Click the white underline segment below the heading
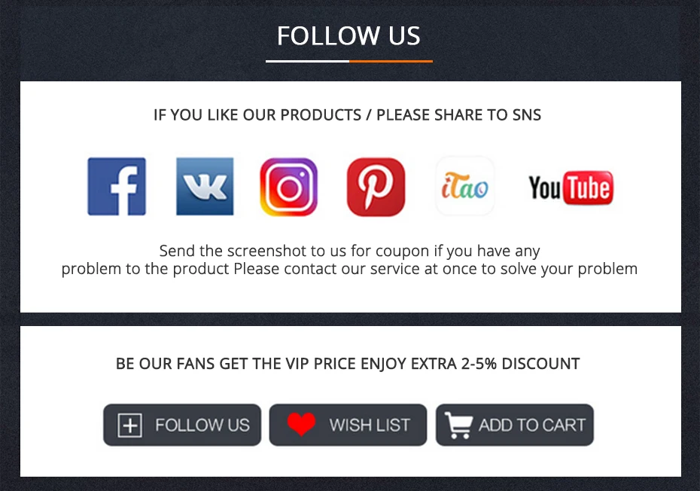 click(308, 61)
